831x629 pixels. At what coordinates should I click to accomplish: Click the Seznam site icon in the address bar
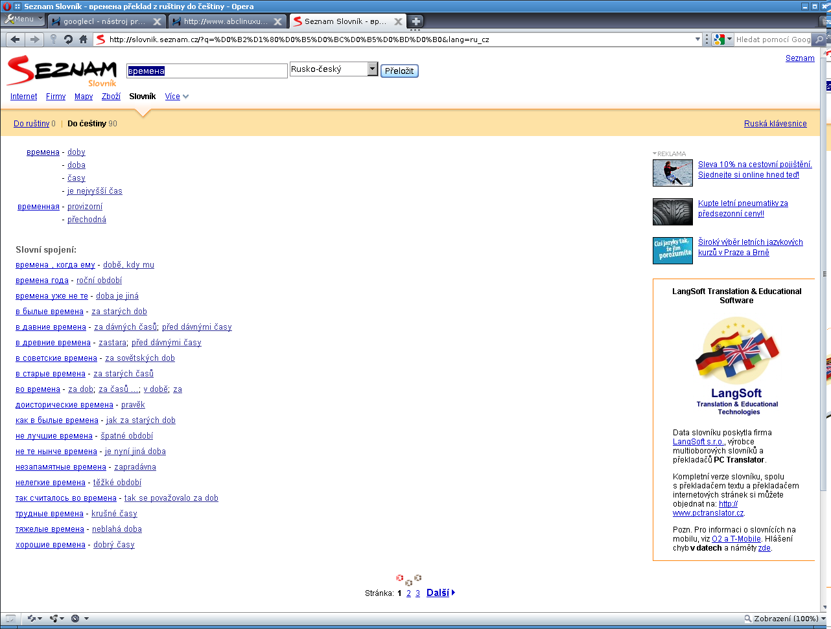pos(100,40)
